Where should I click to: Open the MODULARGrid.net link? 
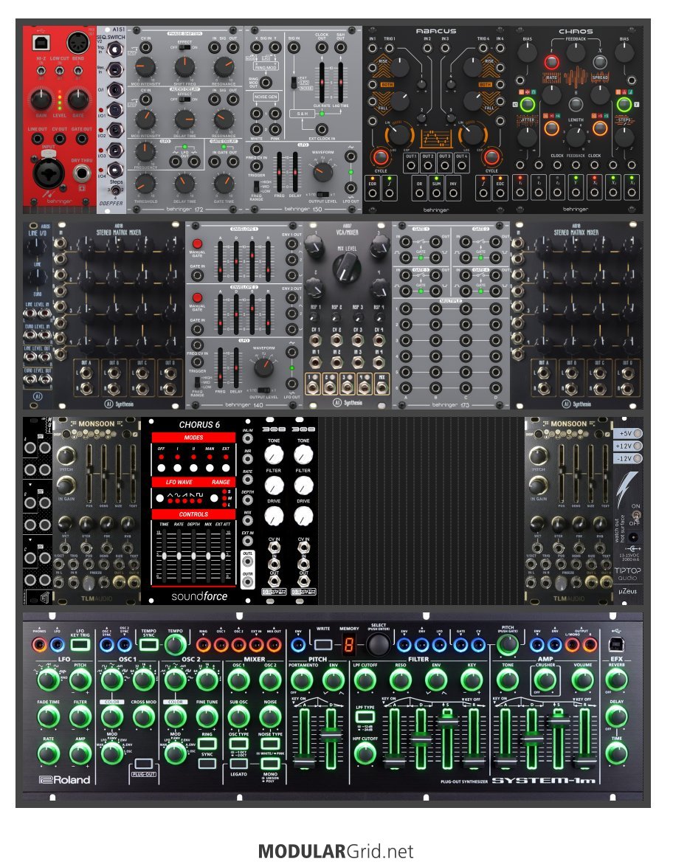336,851
